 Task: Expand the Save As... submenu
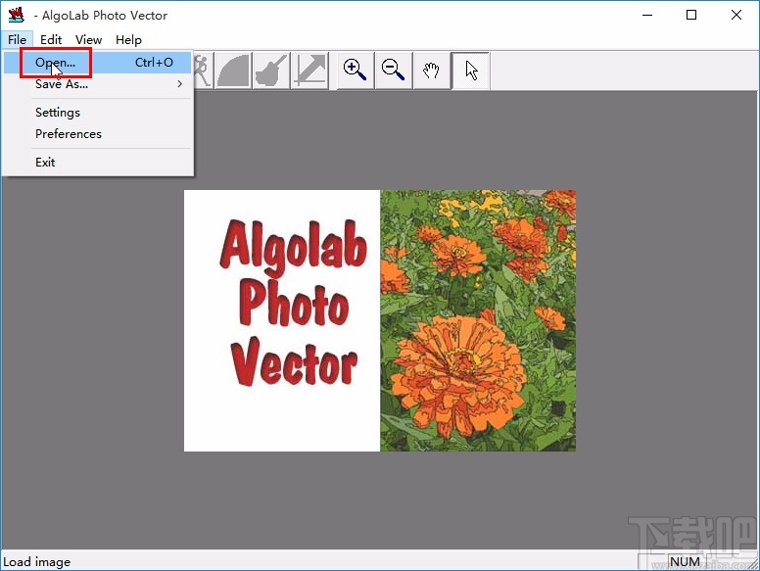(x=97, y=84)
